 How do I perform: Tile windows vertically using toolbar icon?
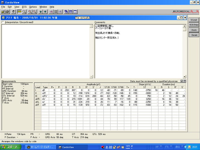[x=75, y=12]
